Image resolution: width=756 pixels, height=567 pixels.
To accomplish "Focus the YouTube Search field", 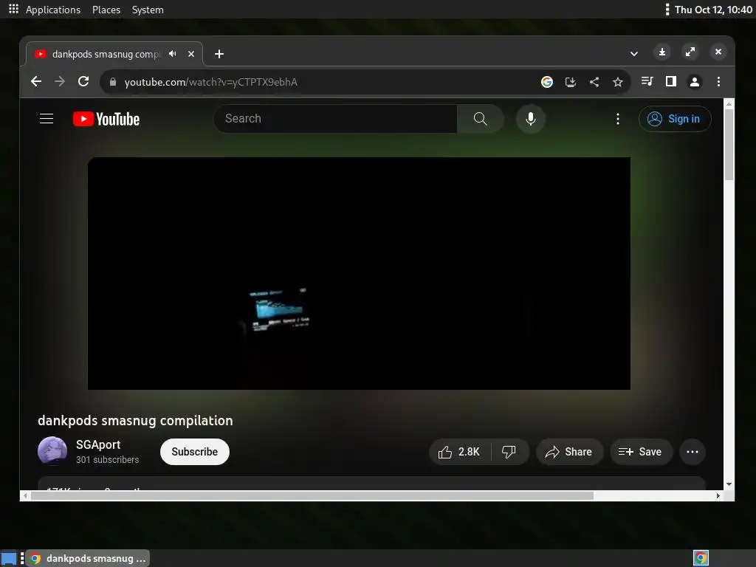I will 335,119.
